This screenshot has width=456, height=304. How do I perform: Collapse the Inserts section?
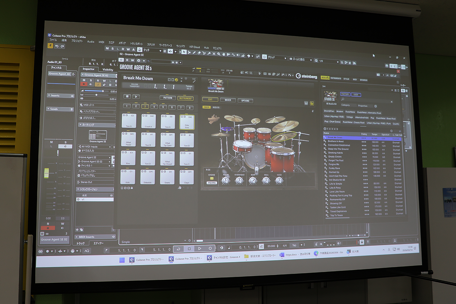click(x=50, y=95)
